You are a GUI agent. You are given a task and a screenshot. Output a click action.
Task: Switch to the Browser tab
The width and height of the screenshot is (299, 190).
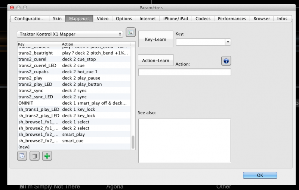point(262,19)
